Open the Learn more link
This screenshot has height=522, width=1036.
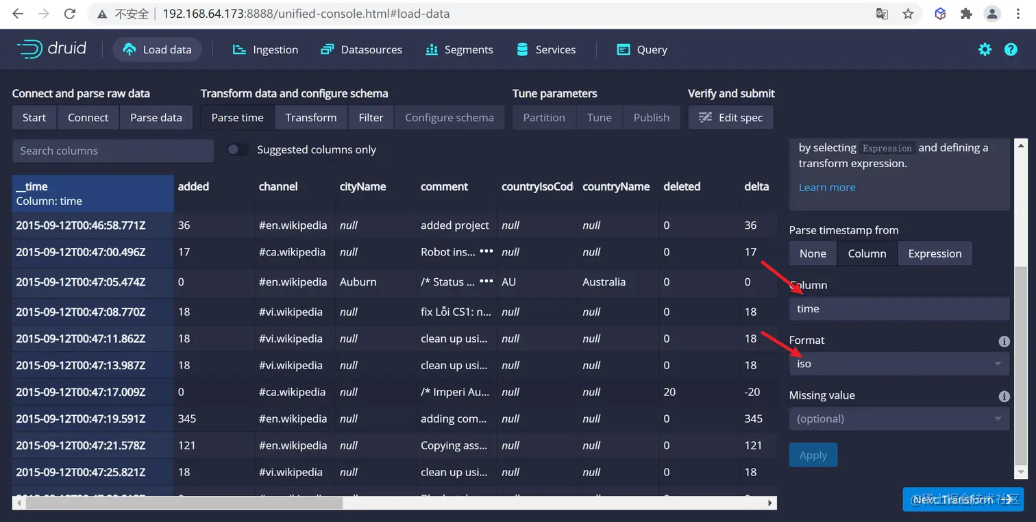pos(827,187)
